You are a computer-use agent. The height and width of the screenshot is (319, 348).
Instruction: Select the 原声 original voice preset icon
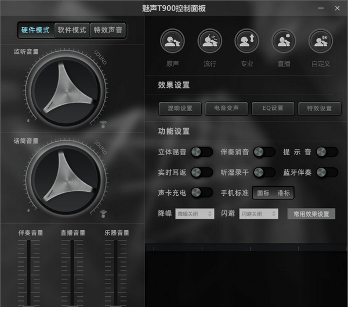coord(172,41)
